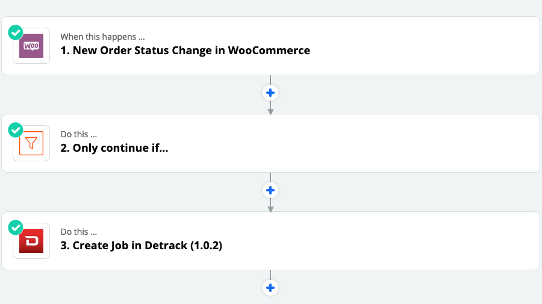Click "Do this ..." above Create Job in Detrack
The image size is (542, 304).
pos(79,232)
